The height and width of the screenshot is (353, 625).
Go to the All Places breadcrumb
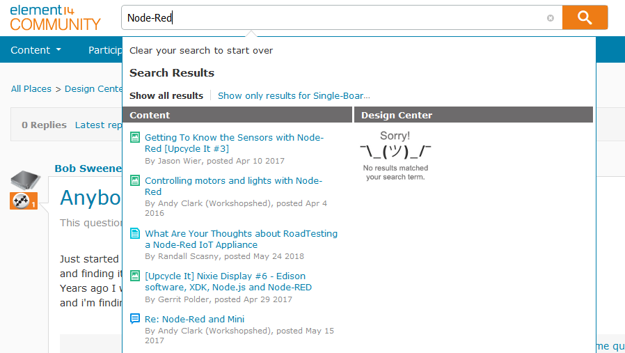pyautogui.click(x=31, y=88)
